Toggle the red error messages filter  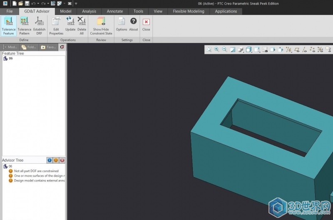coord(62,160)
